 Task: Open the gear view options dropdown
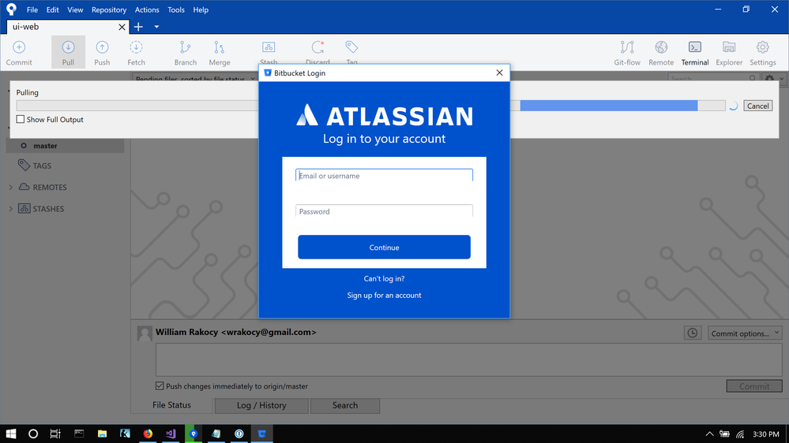(773, 78)
